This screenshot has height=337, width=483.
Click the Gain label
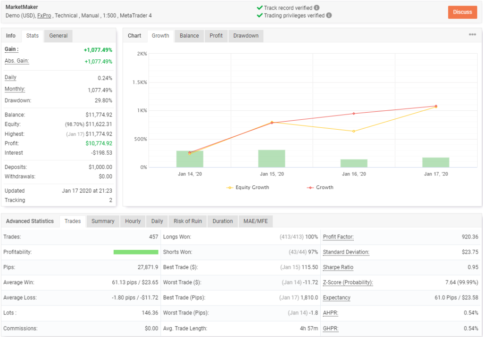tap(11, 49)
